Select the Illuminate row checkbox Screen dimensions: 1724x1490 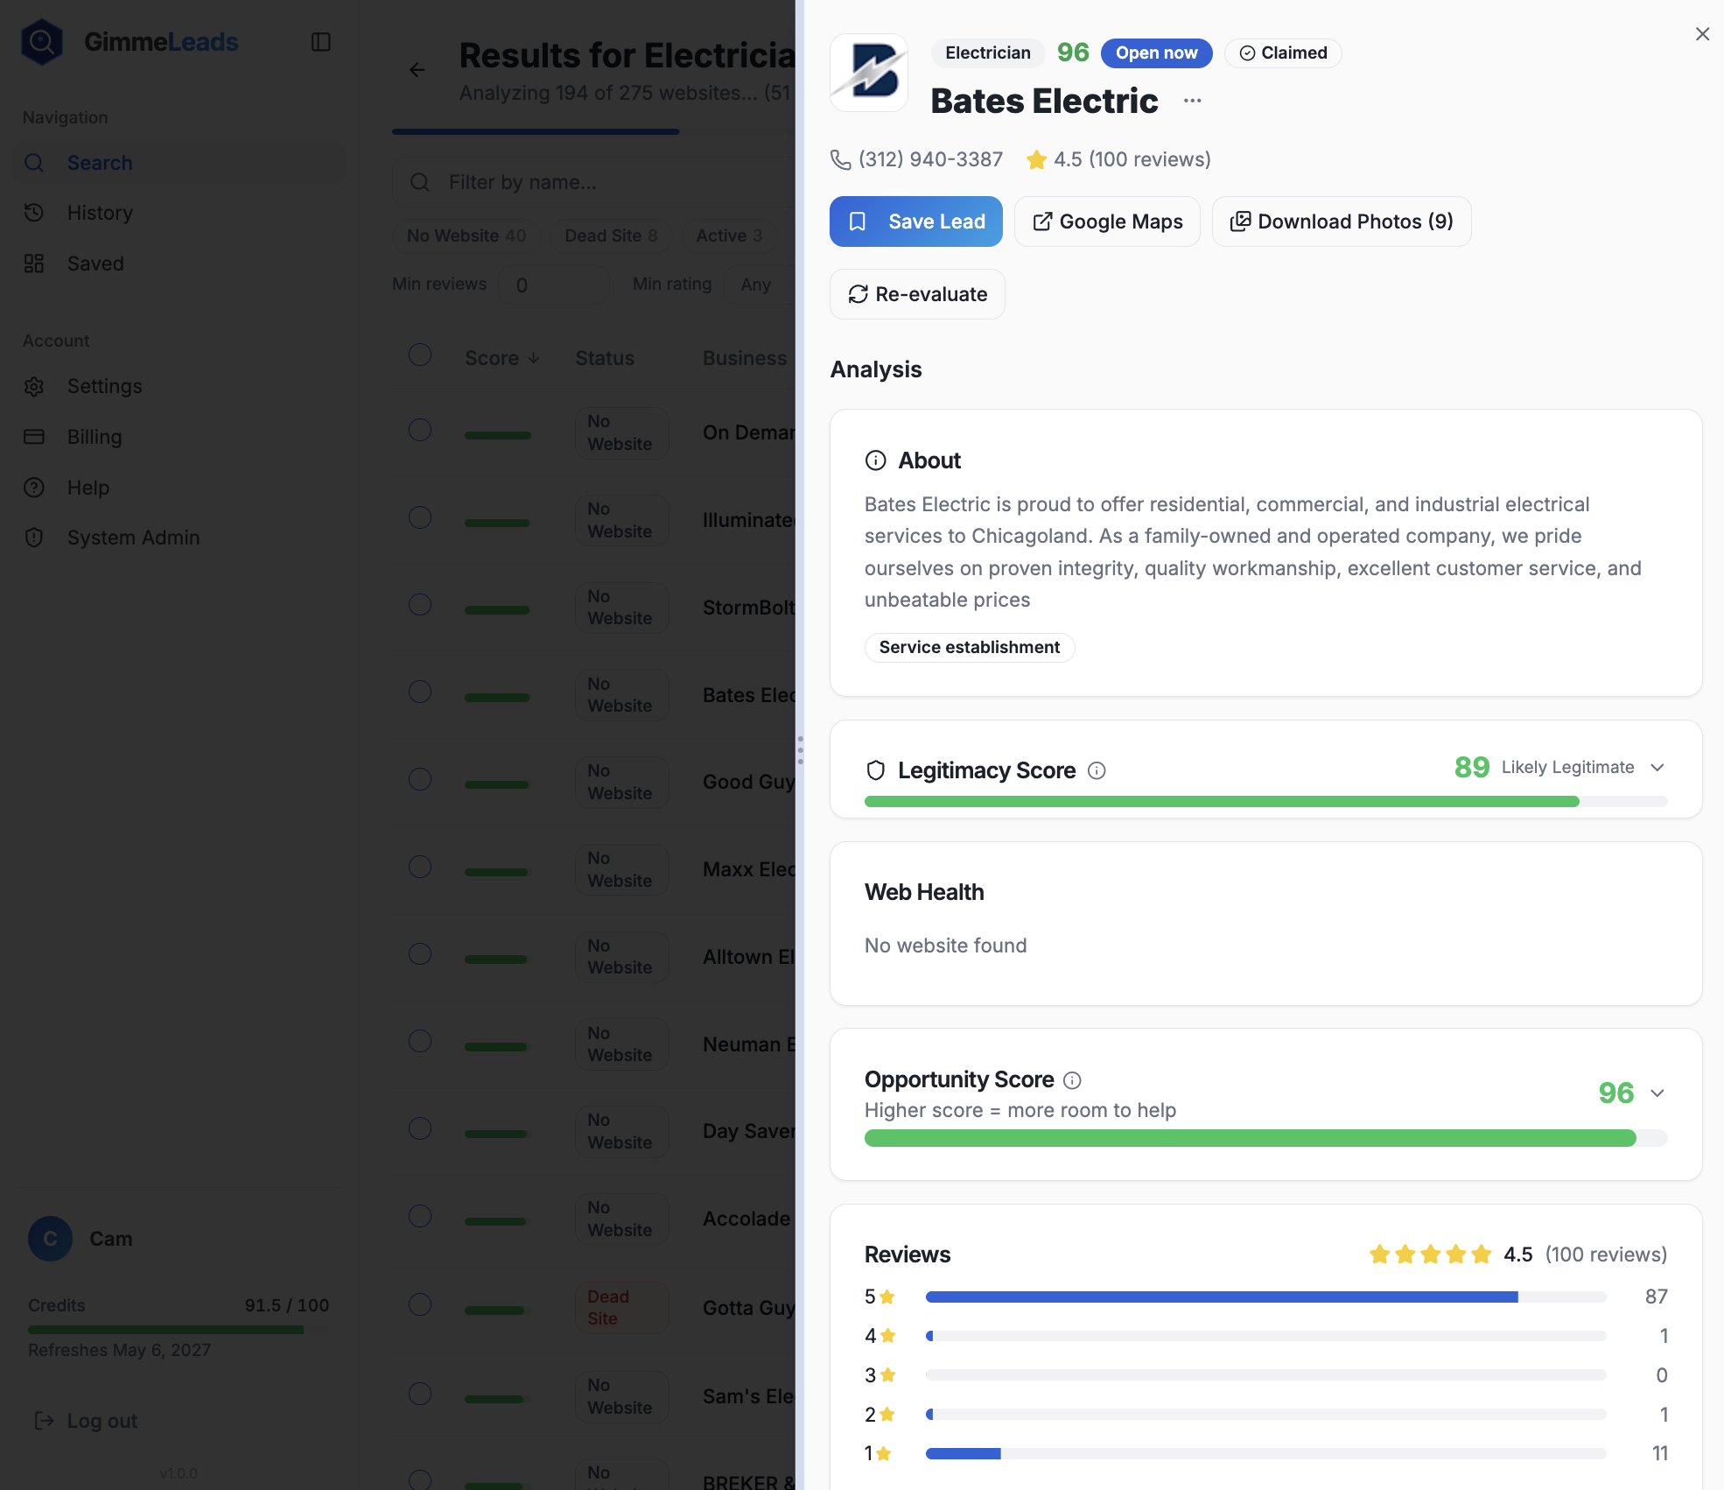tap(420, 517)
